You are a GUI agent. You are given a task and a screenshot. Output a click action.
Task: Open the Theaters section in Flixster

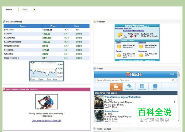[x=129, y=87]
